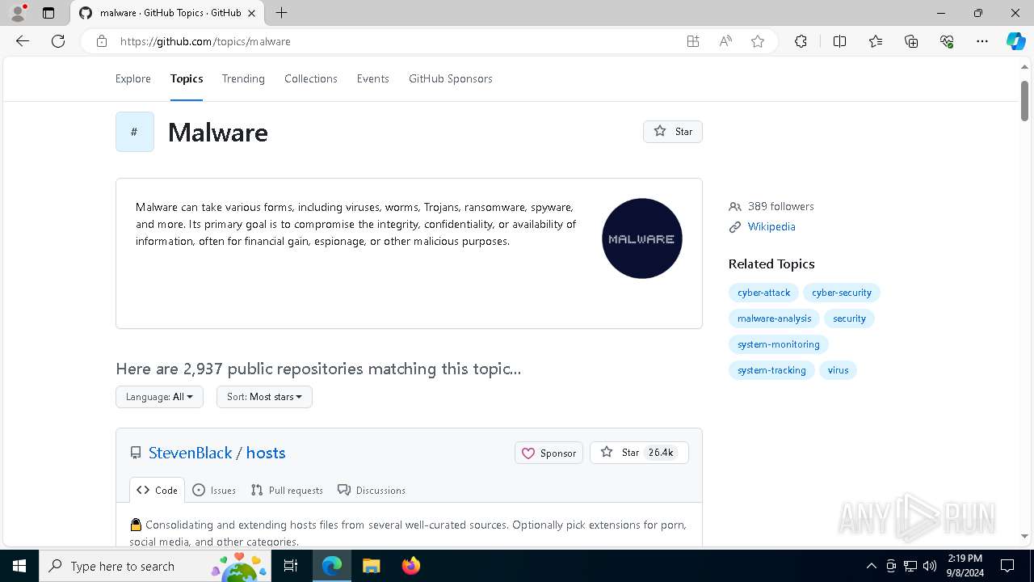Open a new browser tab

coord(281,13)
